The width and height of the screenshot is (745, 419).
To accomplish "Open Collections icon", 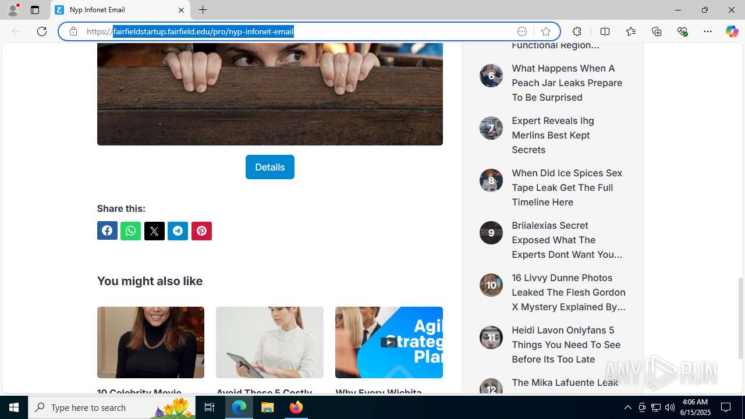I will pyautogui.click(x=657, y=31).
